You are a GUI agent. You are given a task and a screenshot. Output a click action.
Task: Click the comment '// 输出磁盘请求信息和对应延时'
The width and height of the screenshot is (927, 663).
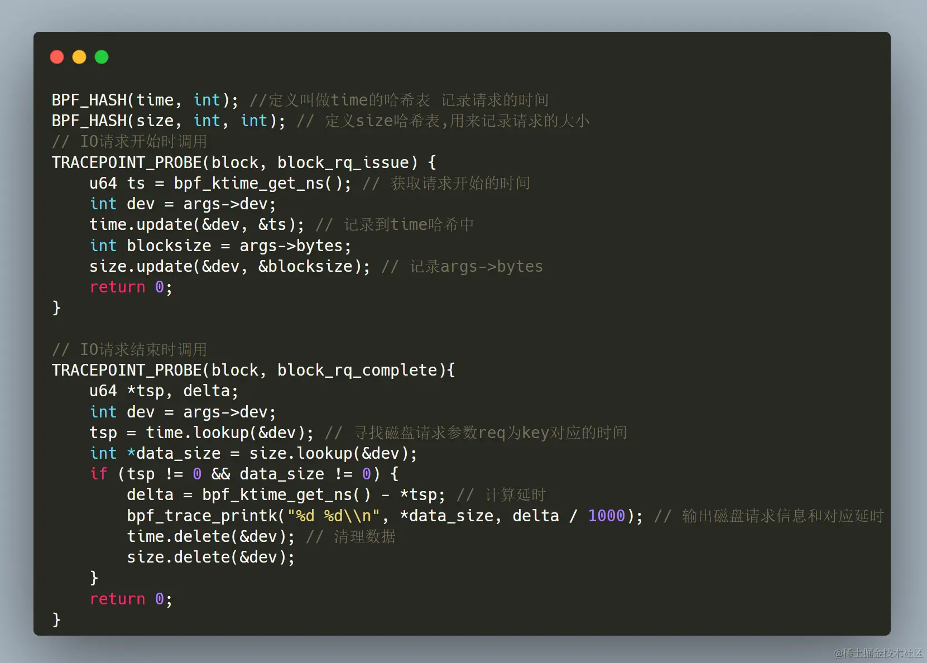pyautogui.click(x=769, y=516)
